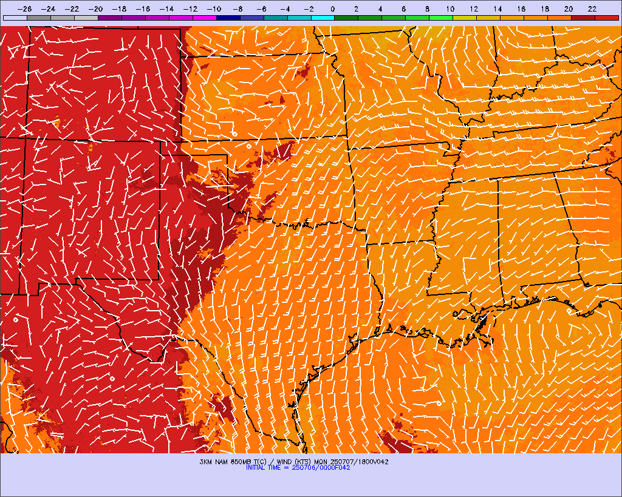
Task: Pick the magenta swatch between -16 and -14
Action: coord(157,18)
